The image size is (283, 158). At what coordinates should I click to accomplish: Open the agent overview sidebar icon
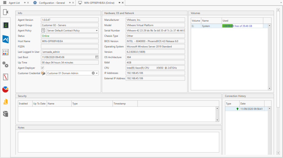[6, 12]
